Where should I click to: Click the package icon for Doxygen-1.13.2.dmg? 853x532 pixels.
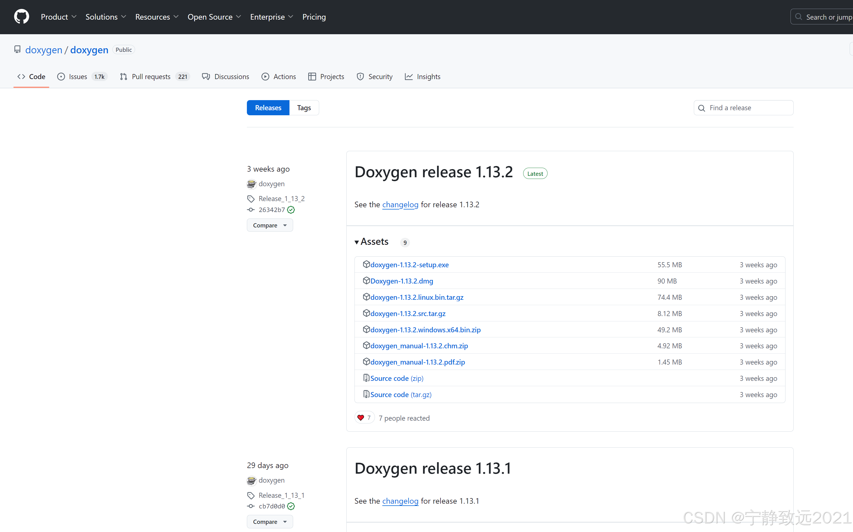click(x=366, y=280)
